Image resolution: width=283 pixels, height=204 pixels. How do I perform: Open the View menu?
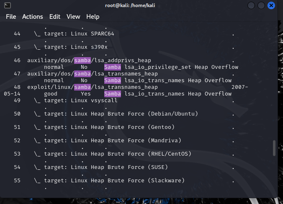pos(73,17)
